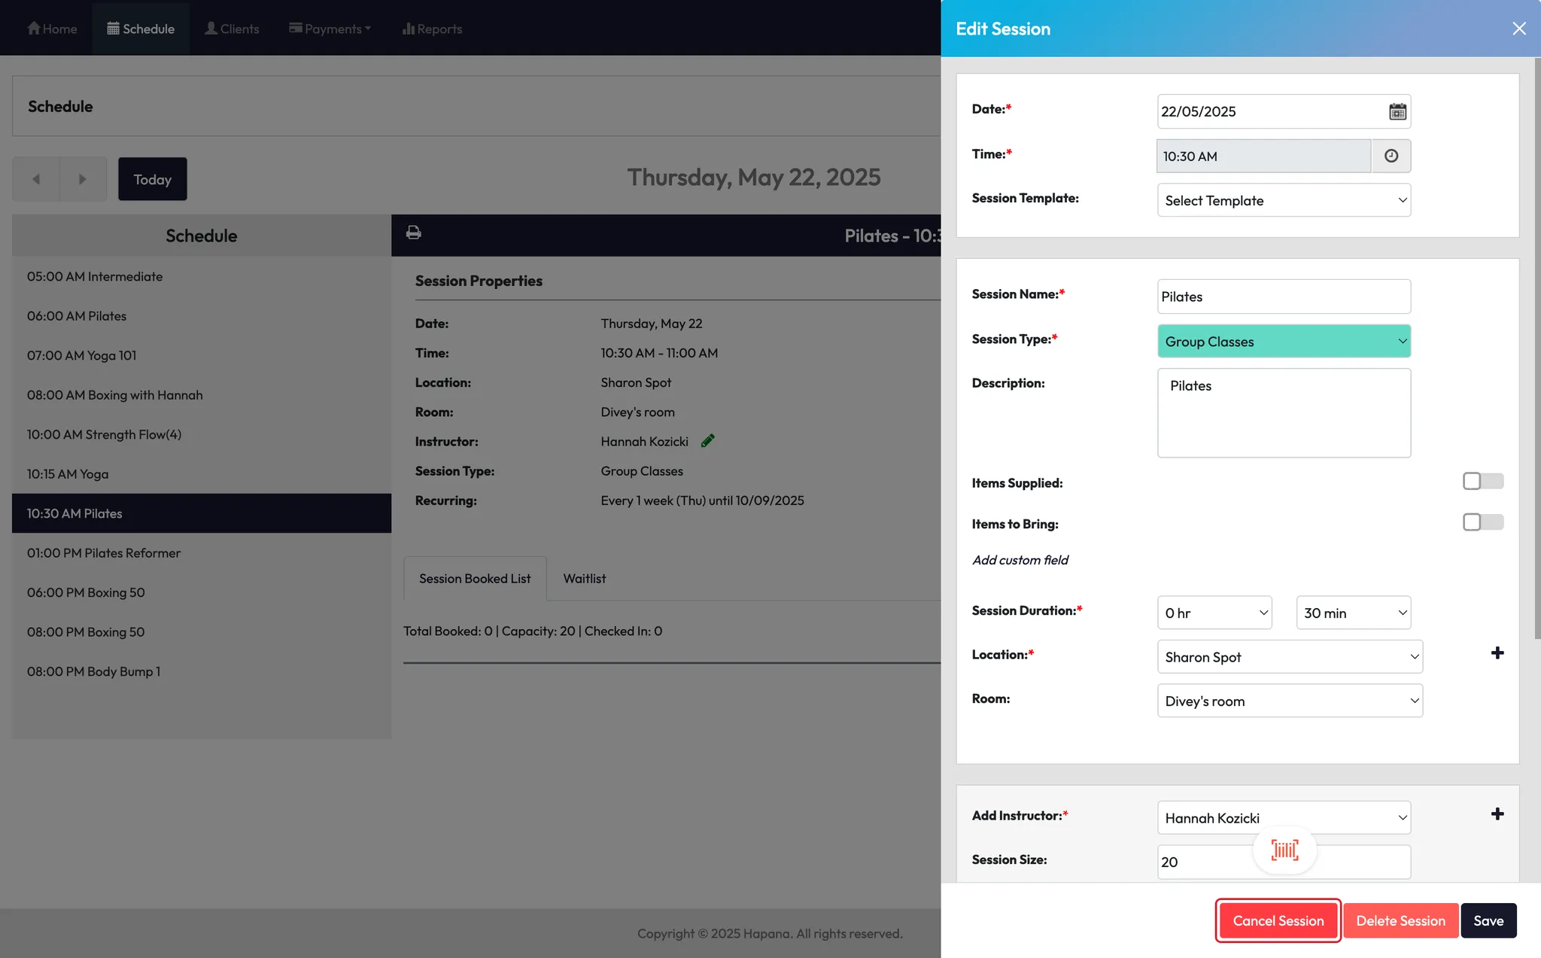Image resolution: width=1541 pixels, height=958 pixels.
Task: Enable the Items to Bring switch
Action: (1482, 522)
